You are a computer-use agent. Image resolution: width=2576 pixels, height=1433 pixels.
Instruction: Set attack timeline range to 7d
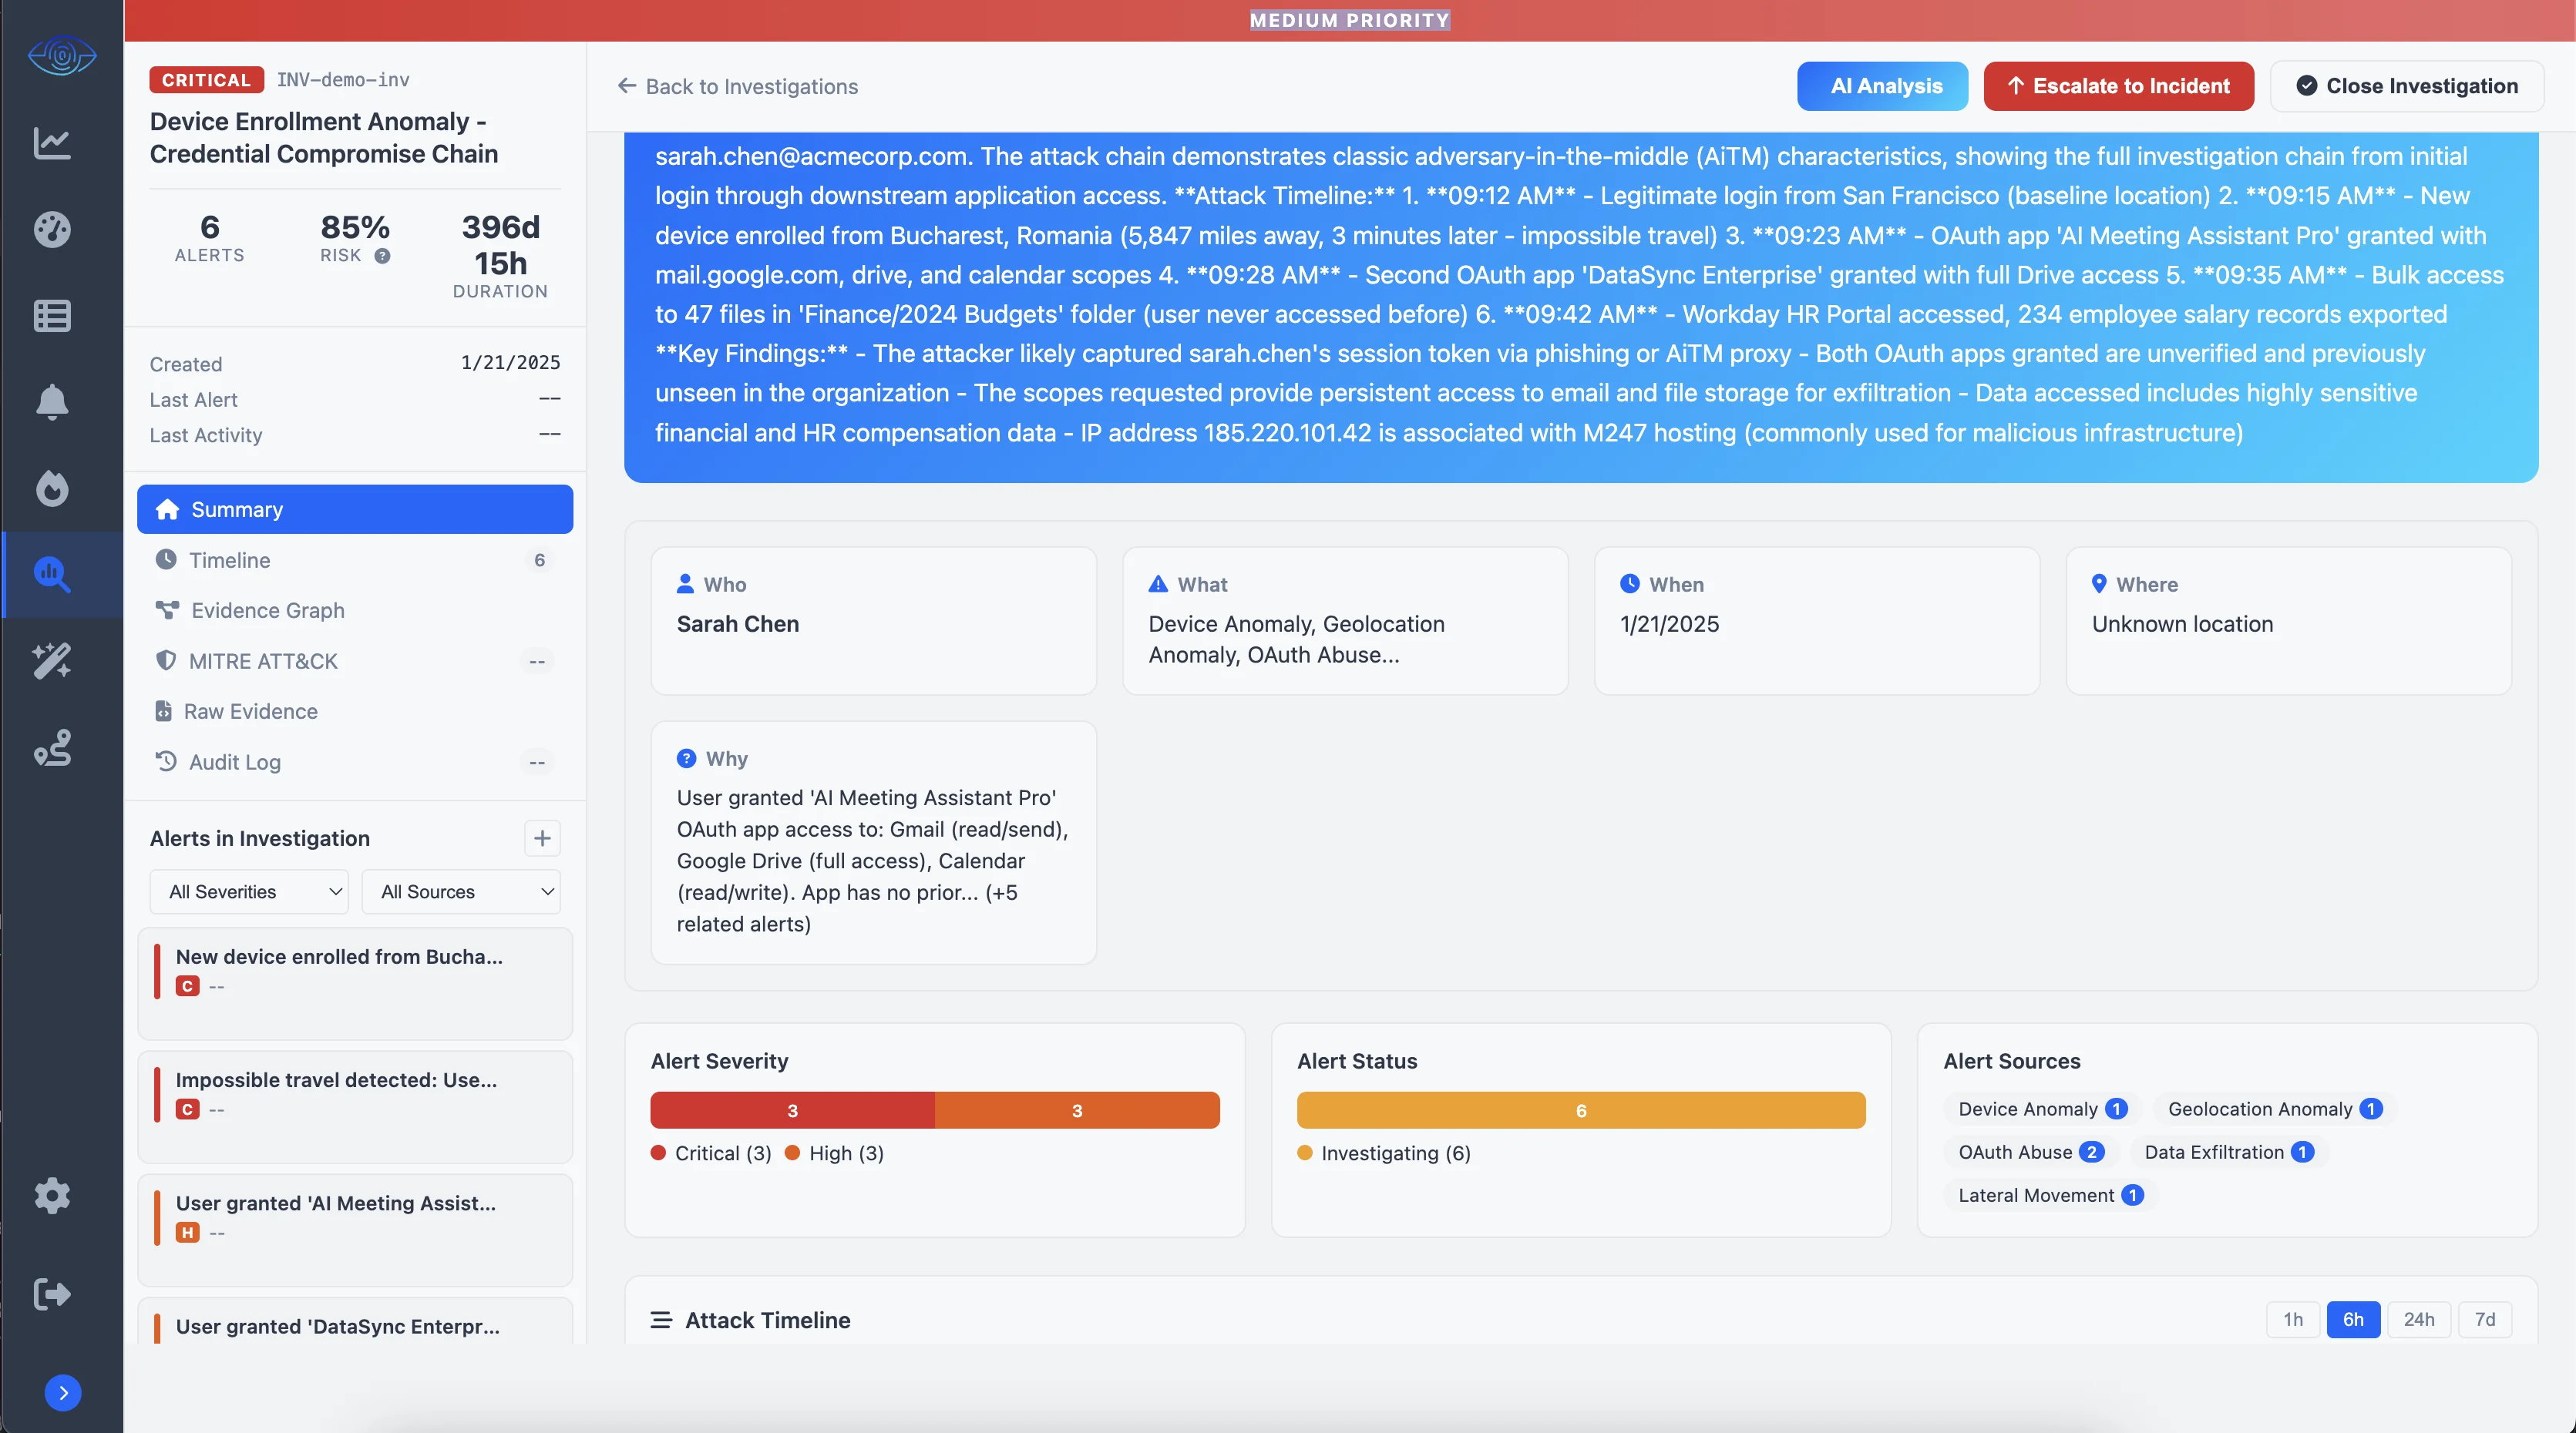click(x=2484, y=1319)
